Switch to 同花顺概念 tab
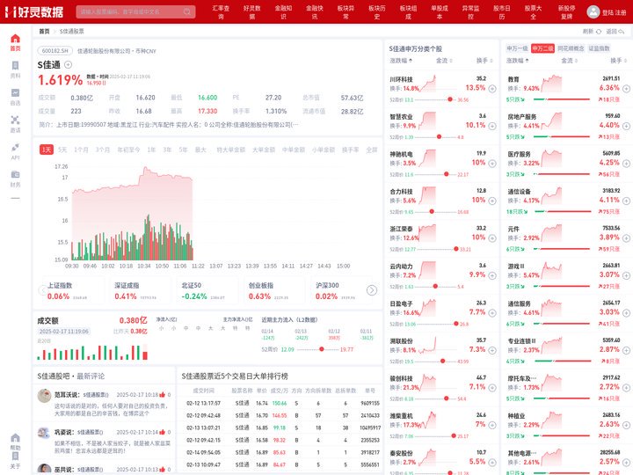The width and height of the screenshot is (633, 475). [571, 48]
